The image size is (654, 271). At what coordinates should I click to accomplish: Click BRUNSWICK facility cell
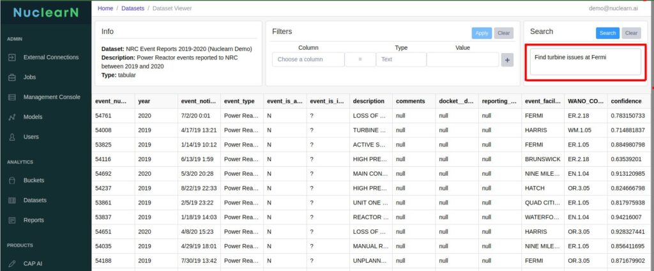pos(543,159)
